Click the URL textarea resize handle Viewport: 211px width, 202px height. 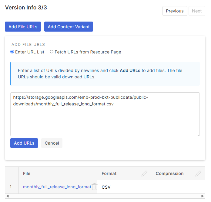[198, 134]
